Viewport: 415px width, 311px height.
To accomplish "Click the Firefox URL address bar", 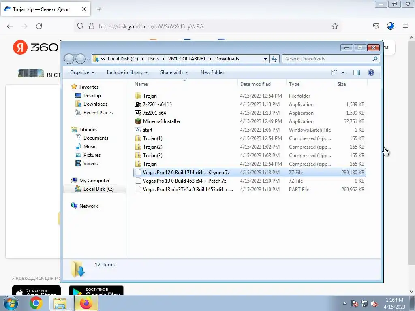I will pyautogui.click(x=208, y=26).
